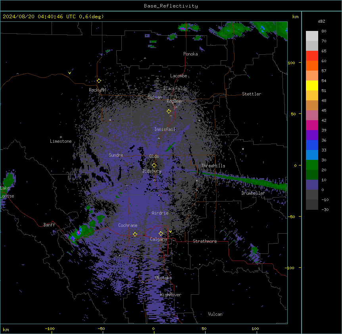Click the Cochrane label

click(x=128, y=225)
